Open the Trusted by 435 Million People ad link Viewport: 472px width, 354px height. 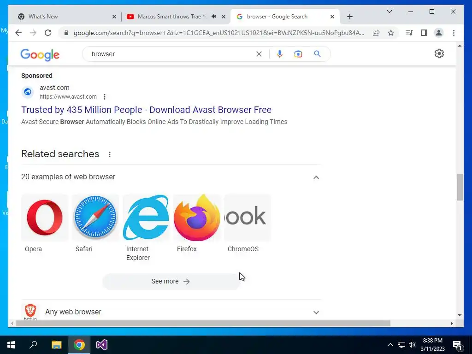[x=146, y=110]
